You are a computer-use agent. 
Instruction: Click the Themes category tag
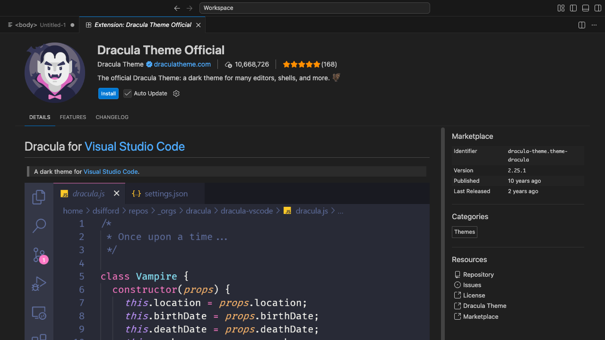pos(465,232)
